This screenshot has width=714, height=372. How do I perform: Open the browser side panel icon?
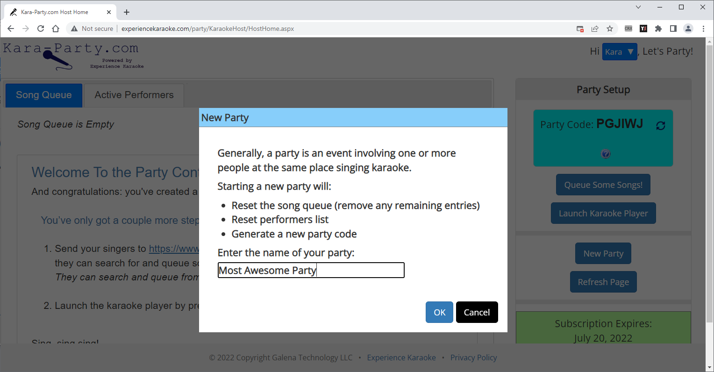(673, 29)
